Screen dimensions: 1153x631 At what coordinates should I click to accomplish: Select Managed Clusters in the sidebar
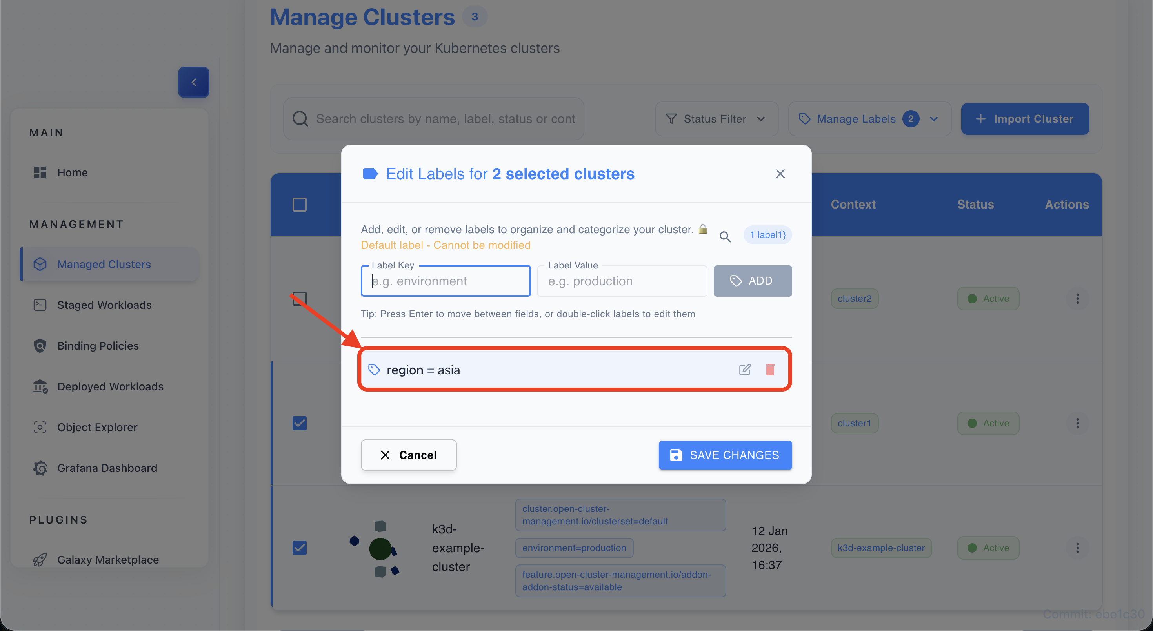coord(104,264)
